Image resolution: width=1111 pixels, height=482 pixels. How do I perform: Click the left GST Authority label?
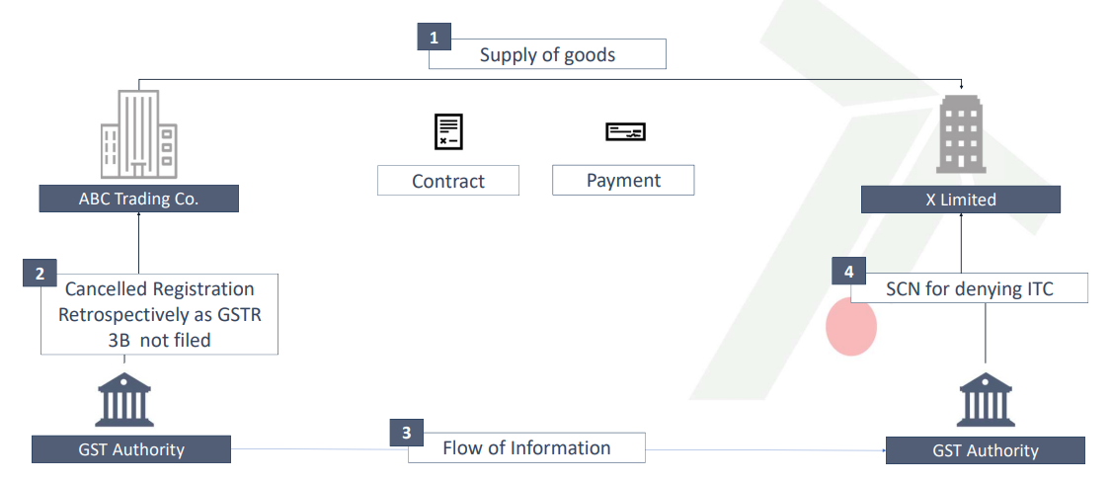click(130, 449)
